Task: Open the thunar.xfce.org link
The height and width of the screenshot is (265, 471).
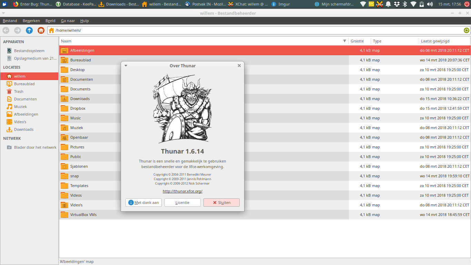Action: pos(182,191)
